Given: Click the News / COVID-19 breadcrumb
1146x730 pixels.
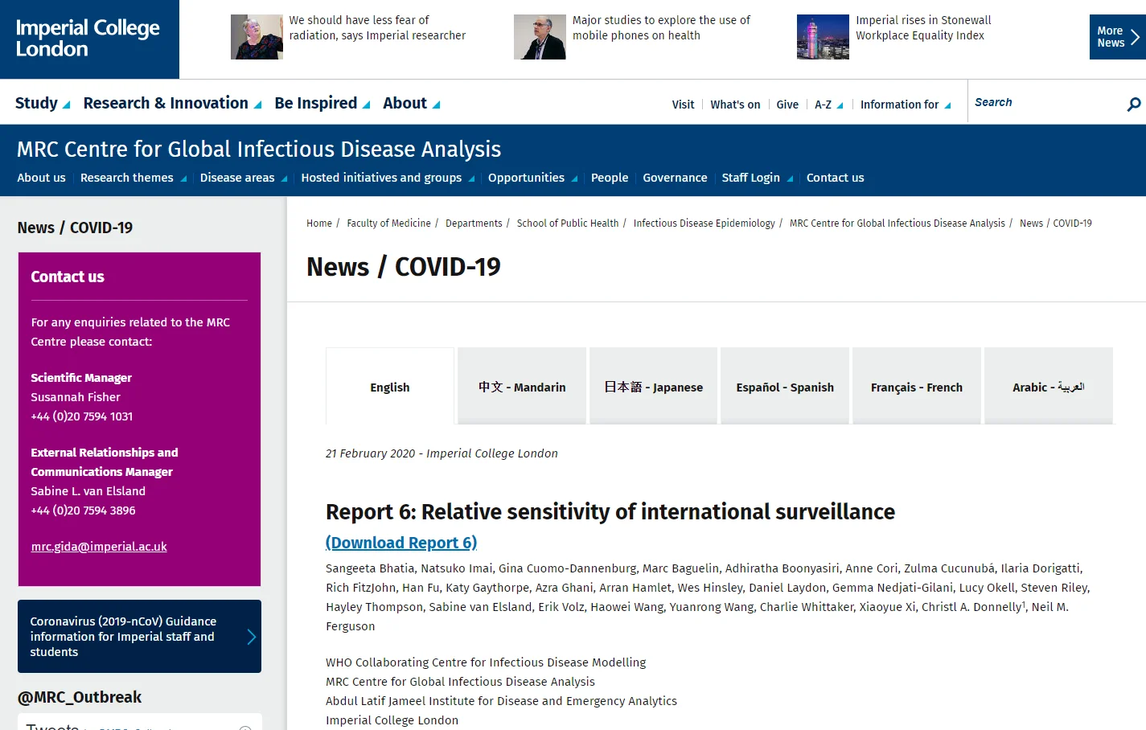Looking at the screenshot, I should coord(1055,224).
